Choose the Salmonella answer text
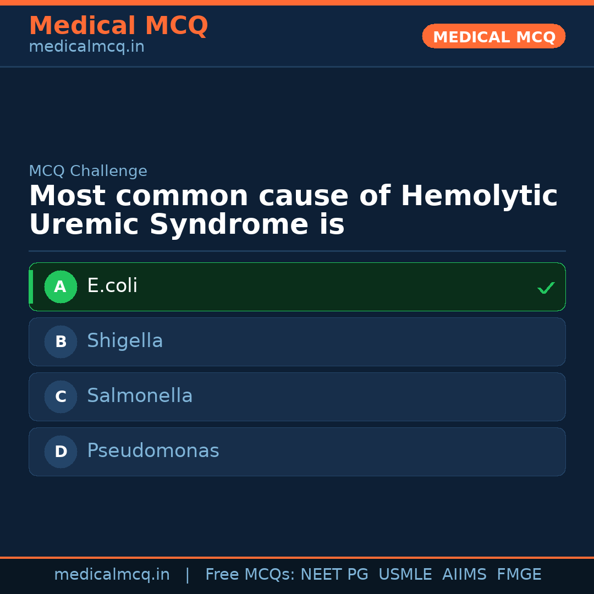 [x=140, y=396]
